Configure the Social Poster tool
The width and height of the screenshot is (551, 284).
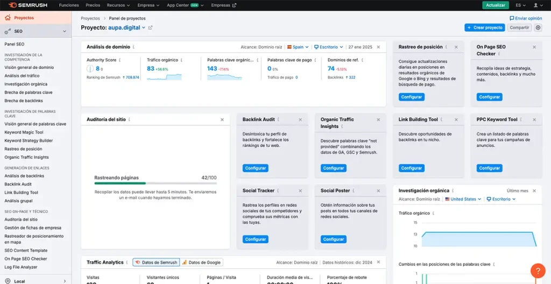point(334,239)
